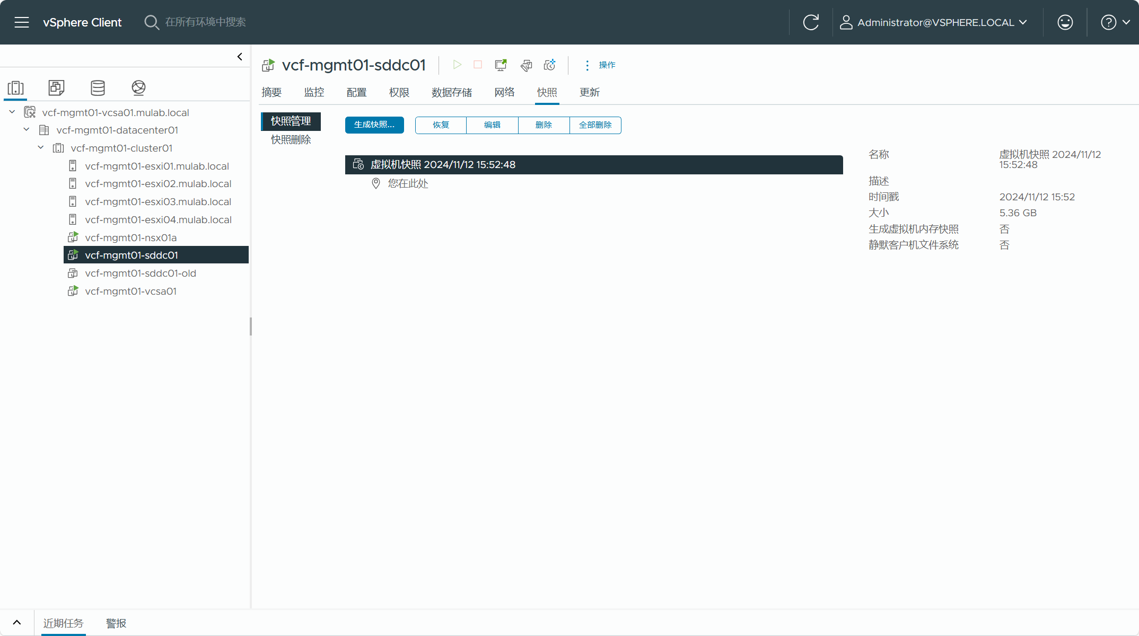1139x636 pixels.
Task: Expand the bottom tasks panel chevron
Action: pos(17,623)
